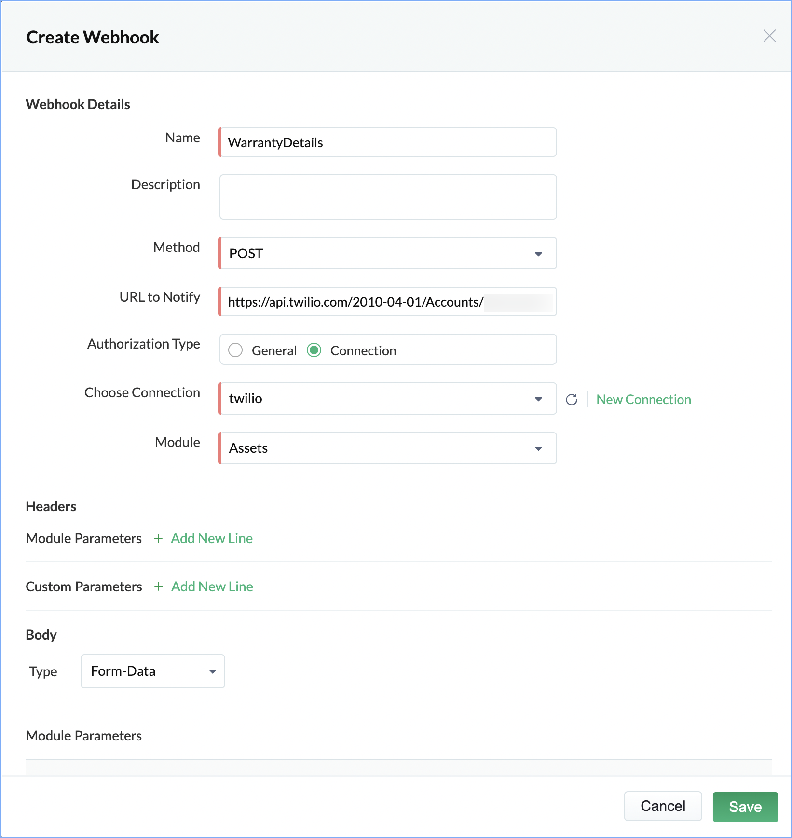Image resolution: width=792 pixels, height=838 pixels.
Task: Click the refresh connections icon
Action: (x=572, y=400)
